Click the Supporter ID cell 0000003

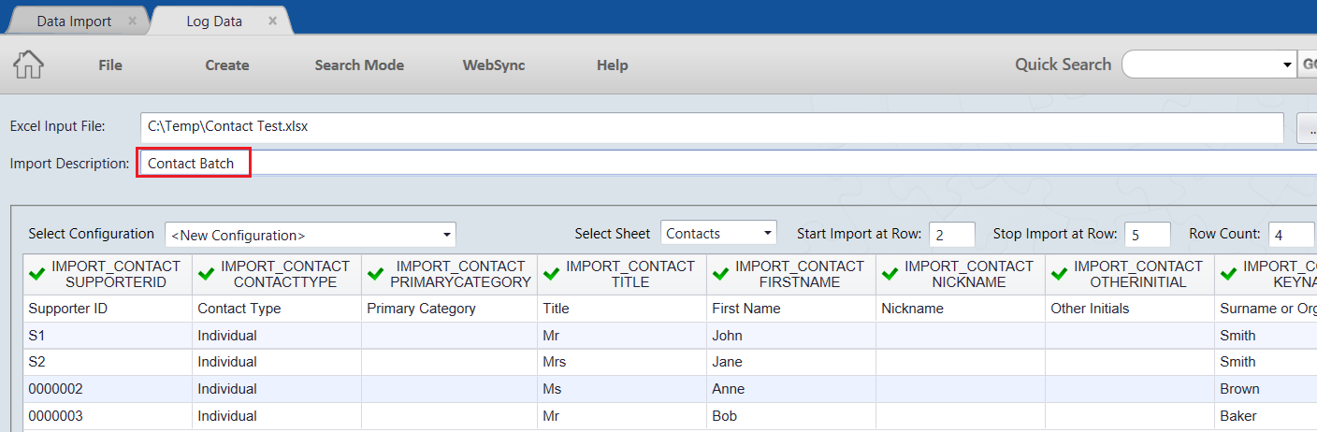[x=108, y=416]
